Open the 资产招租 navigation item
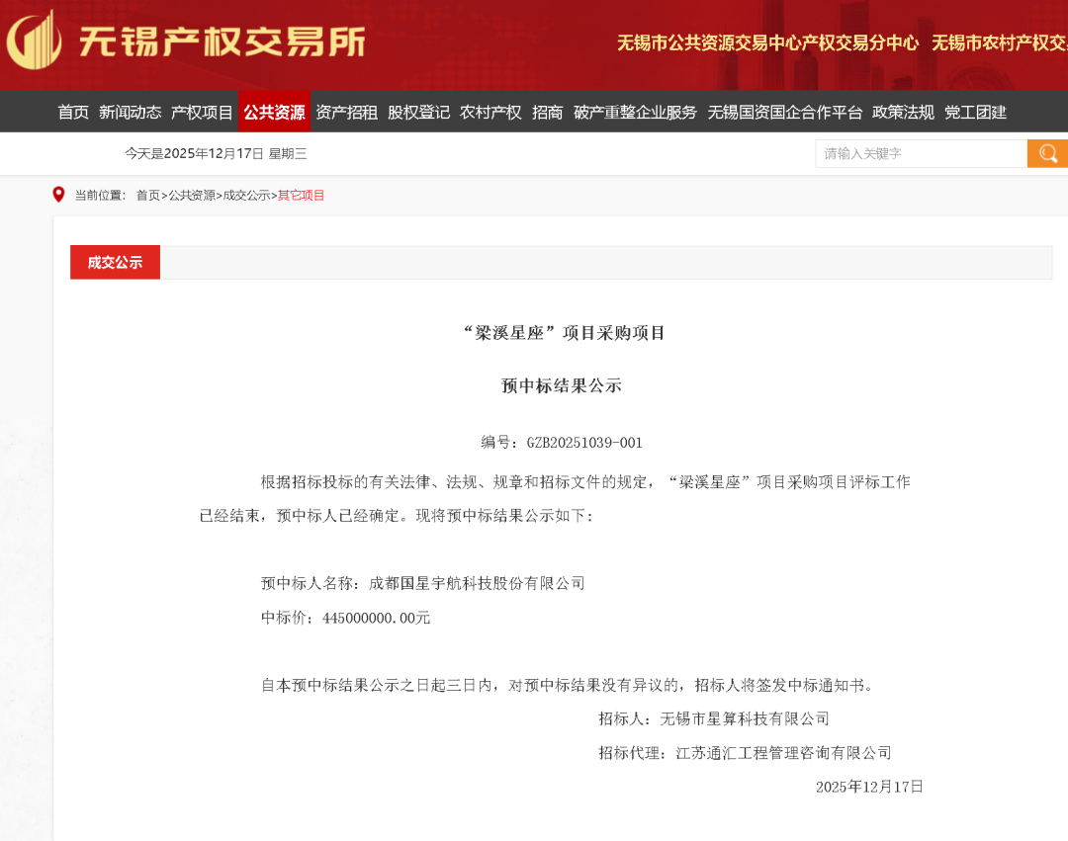The height and width of the screenshot is (841, 1068). click(x=346, y=112)
